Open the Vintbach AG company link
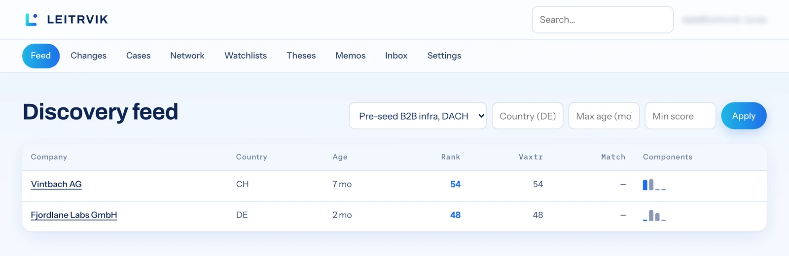789x256 pixels. click(x=56, y=184)
